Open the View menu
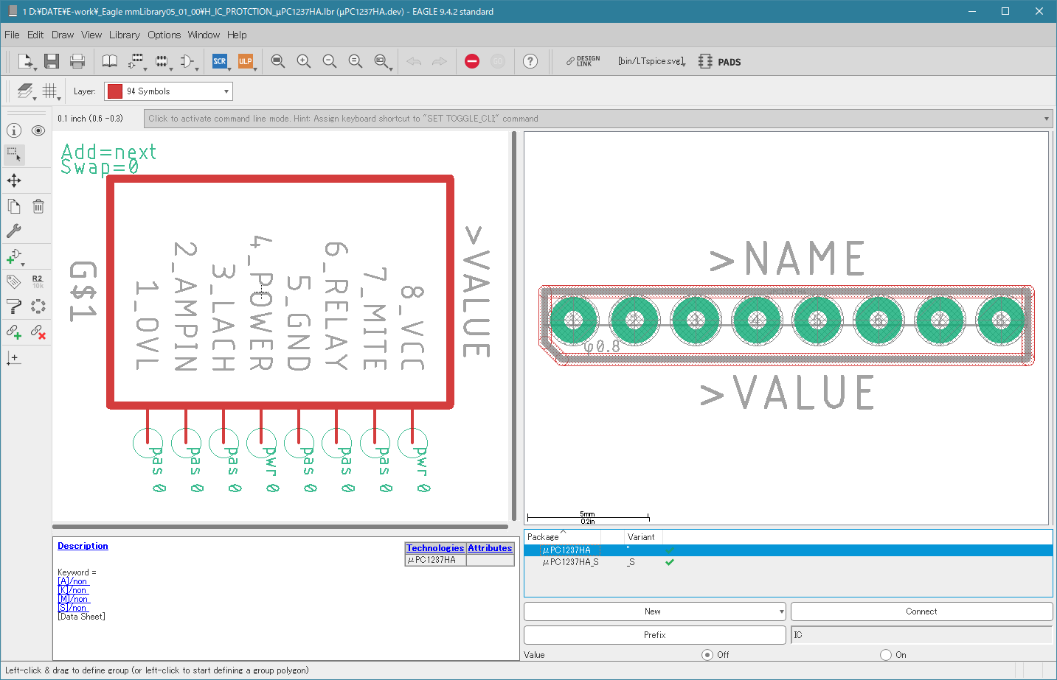The width and height of the screenshot is (1057, 680). [91, 35]
